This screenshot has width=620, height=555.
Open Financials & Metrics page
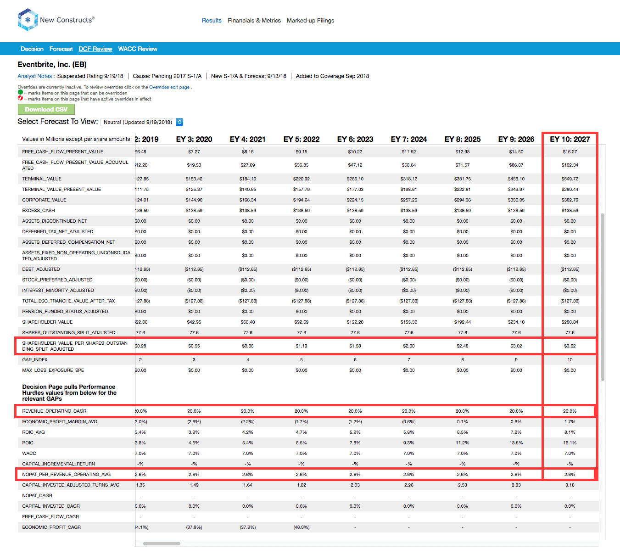(254, 21)
